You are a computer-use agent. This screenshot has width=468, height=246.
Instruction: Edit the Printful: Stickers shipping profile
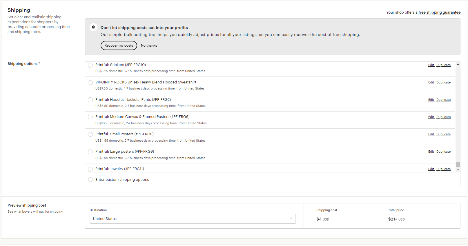click(x=431, y=65)
